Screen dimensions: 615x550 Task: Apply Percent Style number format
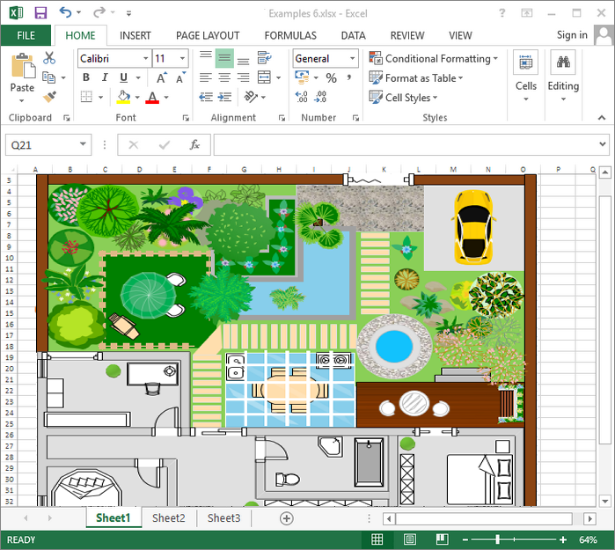point(331,78)
